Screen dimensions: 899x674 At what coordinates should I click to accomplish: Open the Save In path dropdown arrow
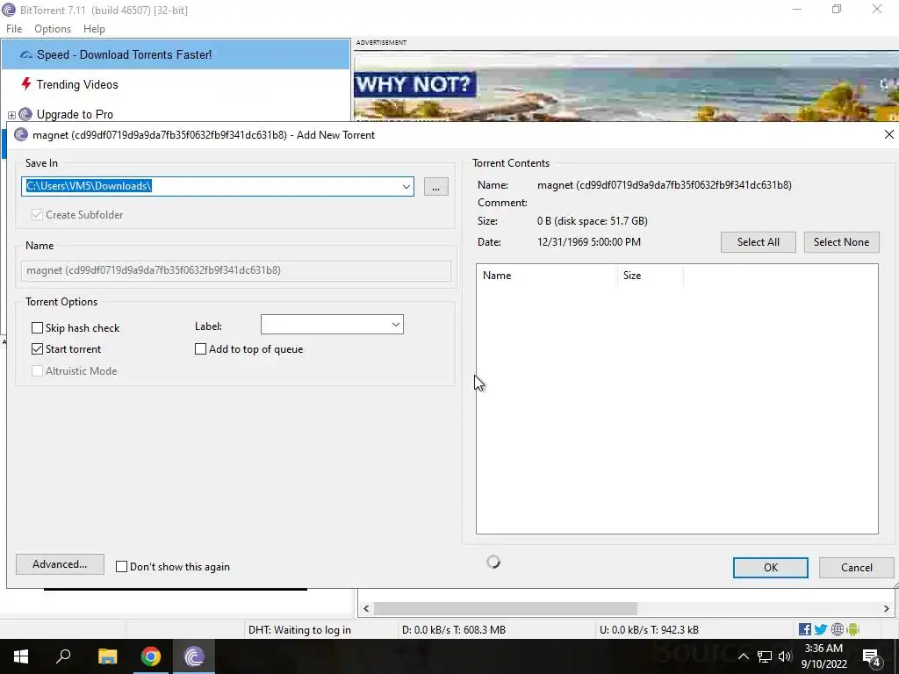pyautogui.click(x=406, y=186)
